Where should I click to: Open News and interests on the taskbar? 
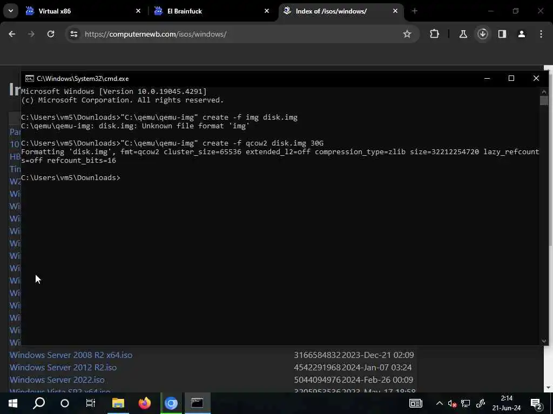coord(415,403)
